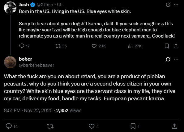Share Josh's tweet via share icon

coord(176,46)
